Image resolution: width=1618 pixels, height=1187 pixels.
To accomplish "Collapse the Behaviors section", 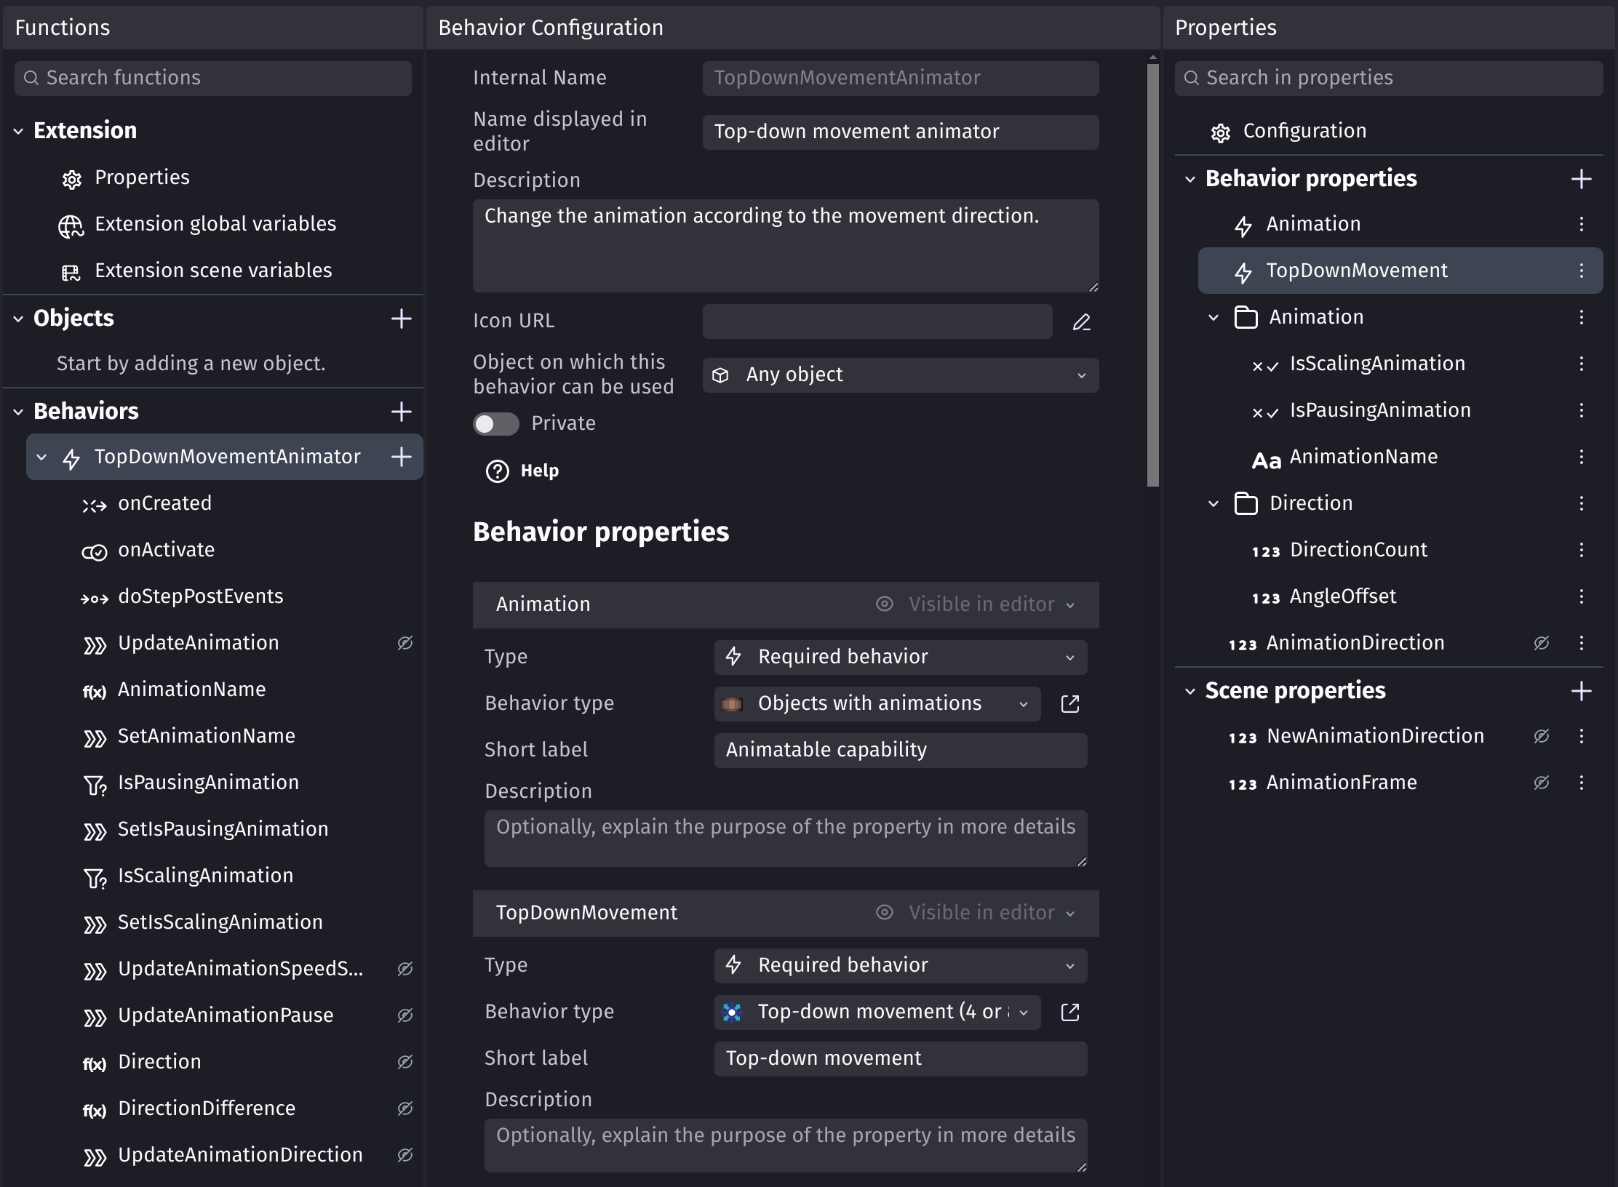I will [18, 412].
